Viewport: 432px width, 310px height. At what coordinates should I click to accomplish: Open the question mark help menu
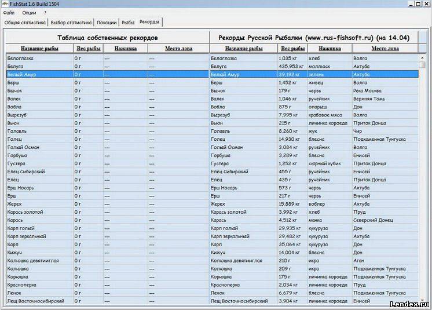tap(45, 13)
